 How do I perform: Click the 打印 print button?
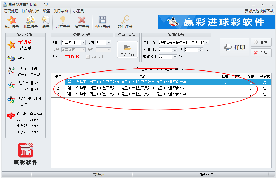tap(235, 48)
